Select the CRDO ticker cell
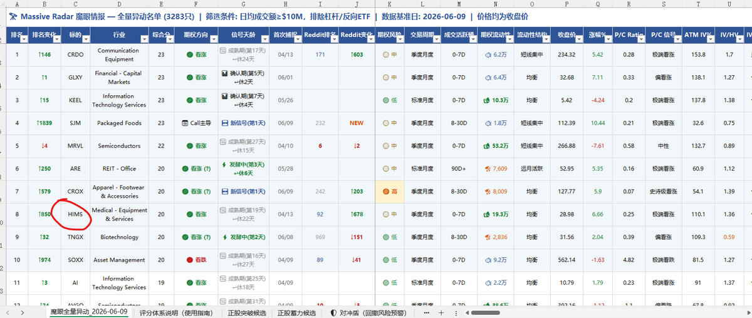Screen dimensions: 752x318 pyautogui.click(x=75, y=54)
